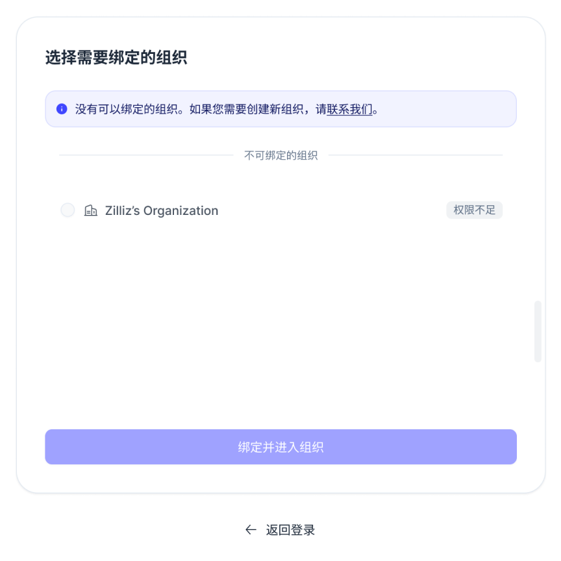Click the 权限不足 badge label
Viewport: 561px width, 561px height.
coord(474,210)
